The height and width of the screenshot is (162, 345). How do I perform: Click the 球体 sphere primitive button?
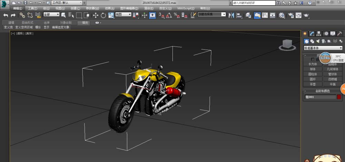(x=312, y=69)
